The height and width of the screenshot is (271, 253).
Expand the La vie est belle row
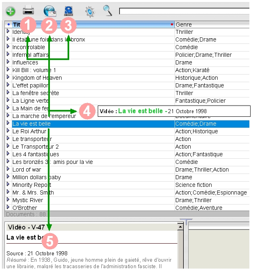point(8,123)
